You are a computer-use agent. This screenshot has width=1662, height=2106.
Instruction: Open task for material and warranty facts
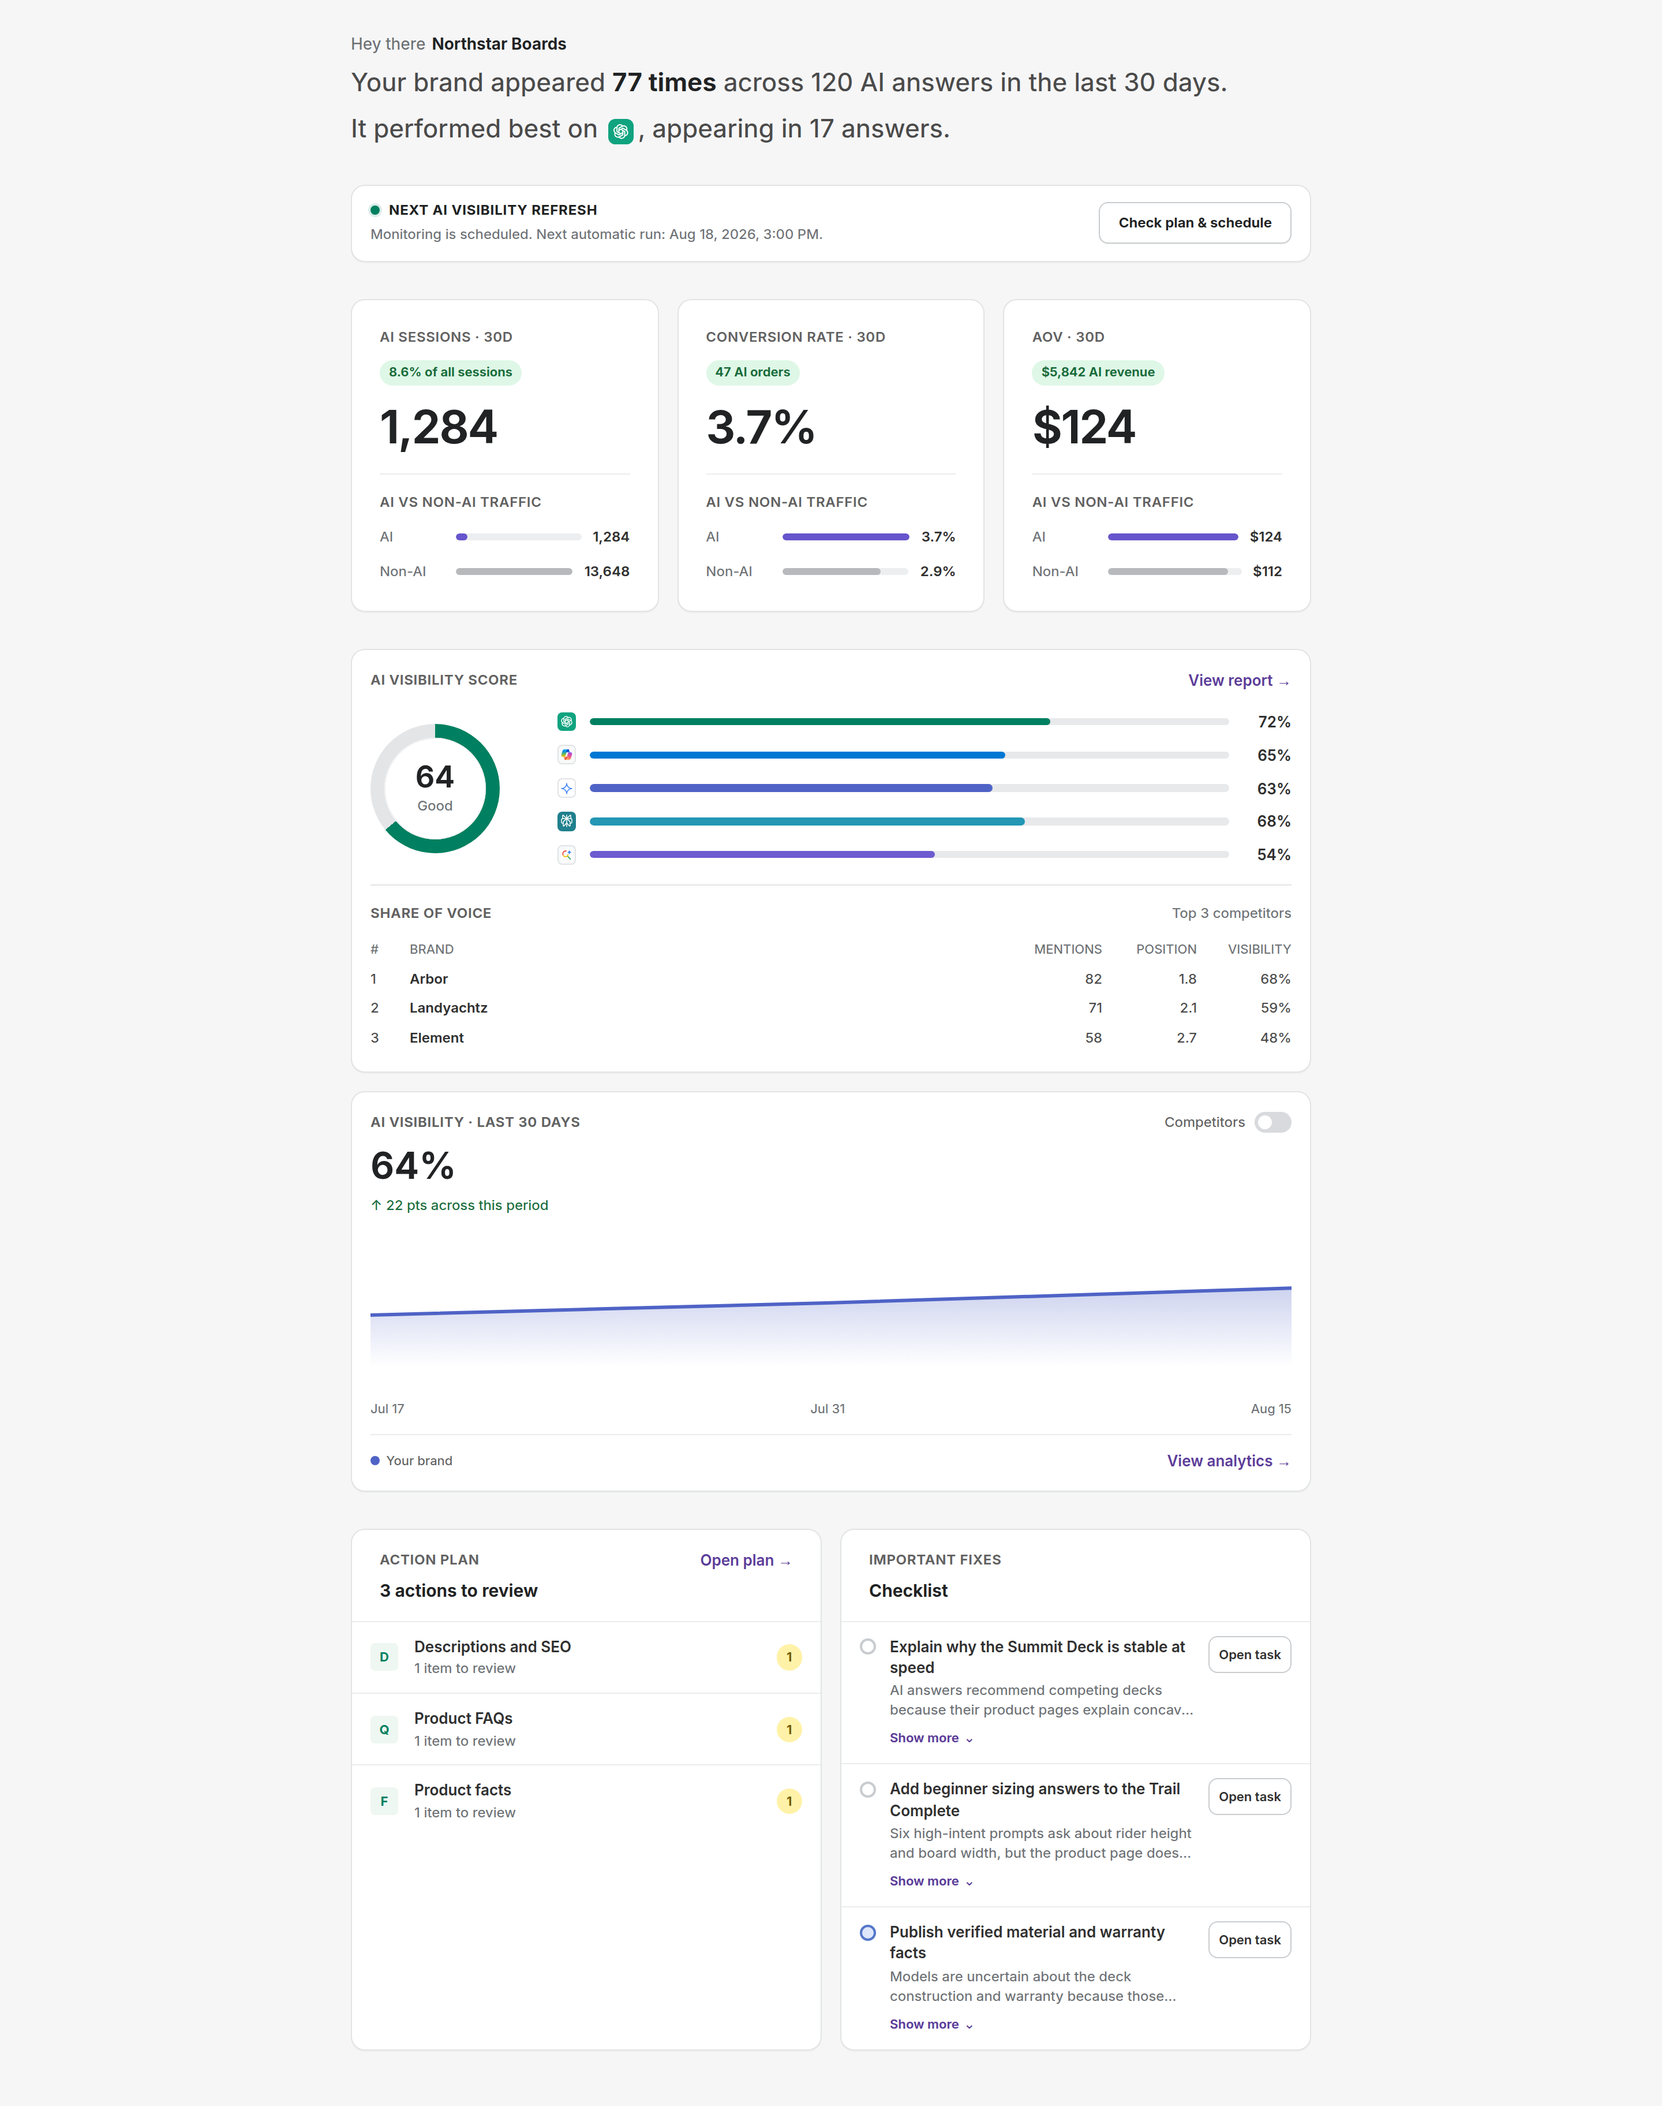[x=1249, y=1940]
